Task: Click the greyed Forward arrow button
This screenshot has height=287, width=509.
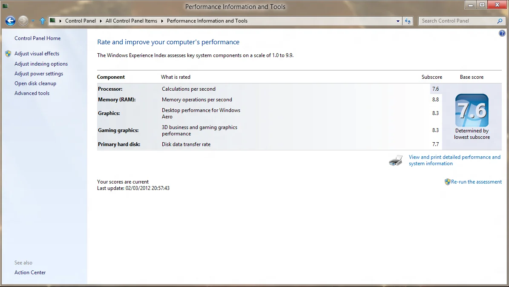Action: (23, 21)
